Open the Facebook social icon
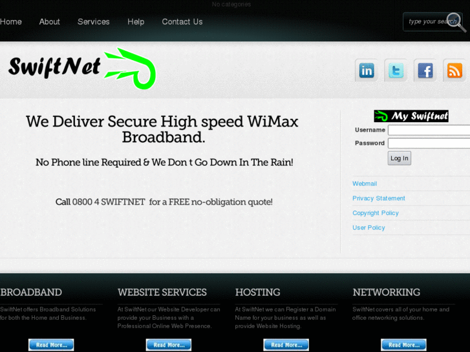Viewport: 470px width, 352px height. tap(425, 70)
